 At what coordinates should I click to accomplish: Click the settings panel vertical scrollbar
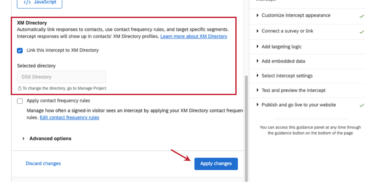point(246,128)
